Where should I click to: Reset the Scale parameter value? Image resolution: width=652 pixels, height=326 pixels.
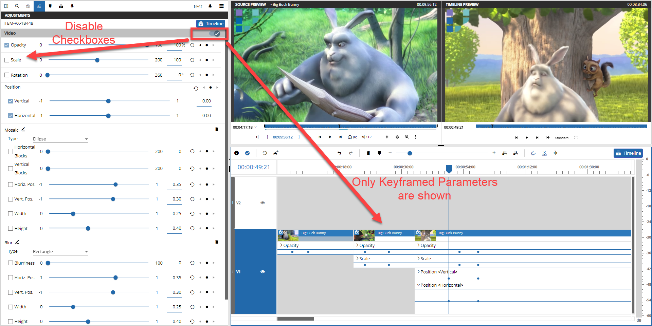click(192, 60)
